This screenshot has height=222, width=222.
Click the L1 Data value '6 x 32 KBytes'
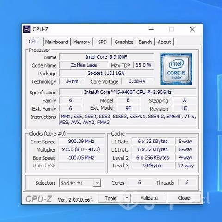153,142
